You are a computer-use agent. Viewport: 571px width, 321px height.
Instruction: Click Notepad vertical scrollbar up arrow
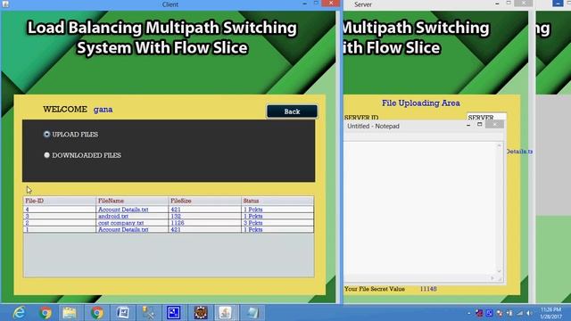499,145
